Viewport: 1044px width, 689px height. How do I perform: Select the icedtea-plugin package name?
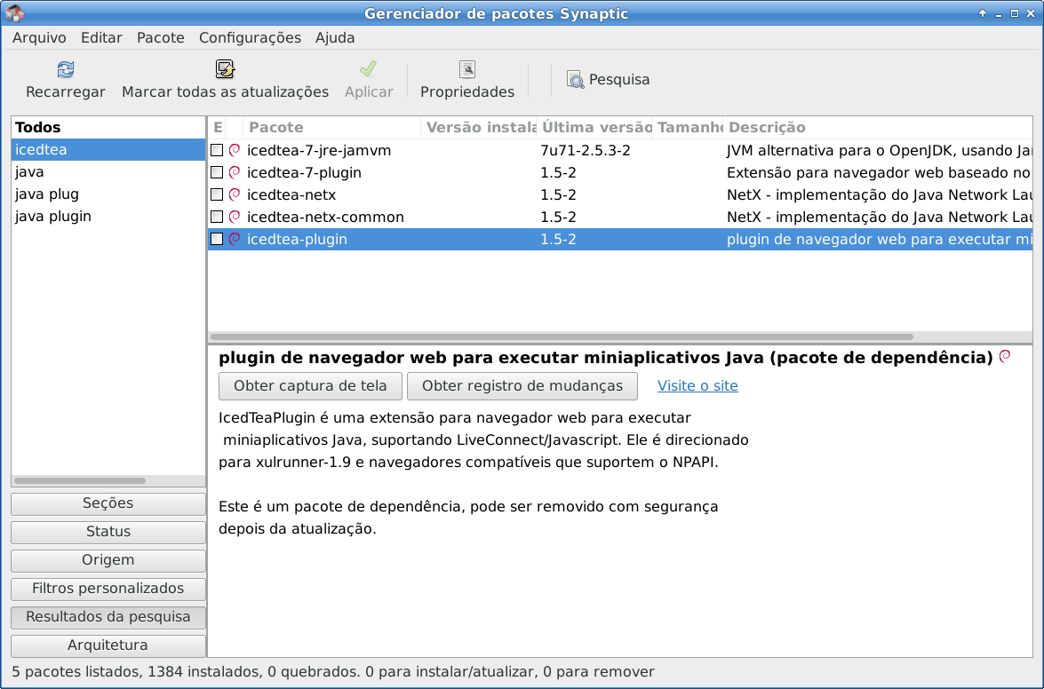tap(297, 239)
